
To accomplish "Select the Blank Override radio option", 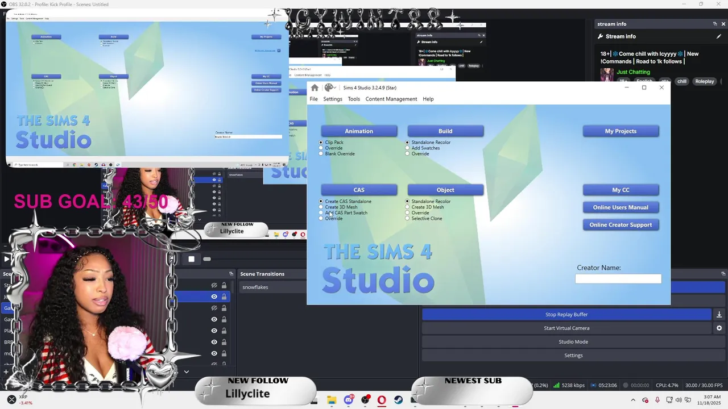I will [321, 154].
